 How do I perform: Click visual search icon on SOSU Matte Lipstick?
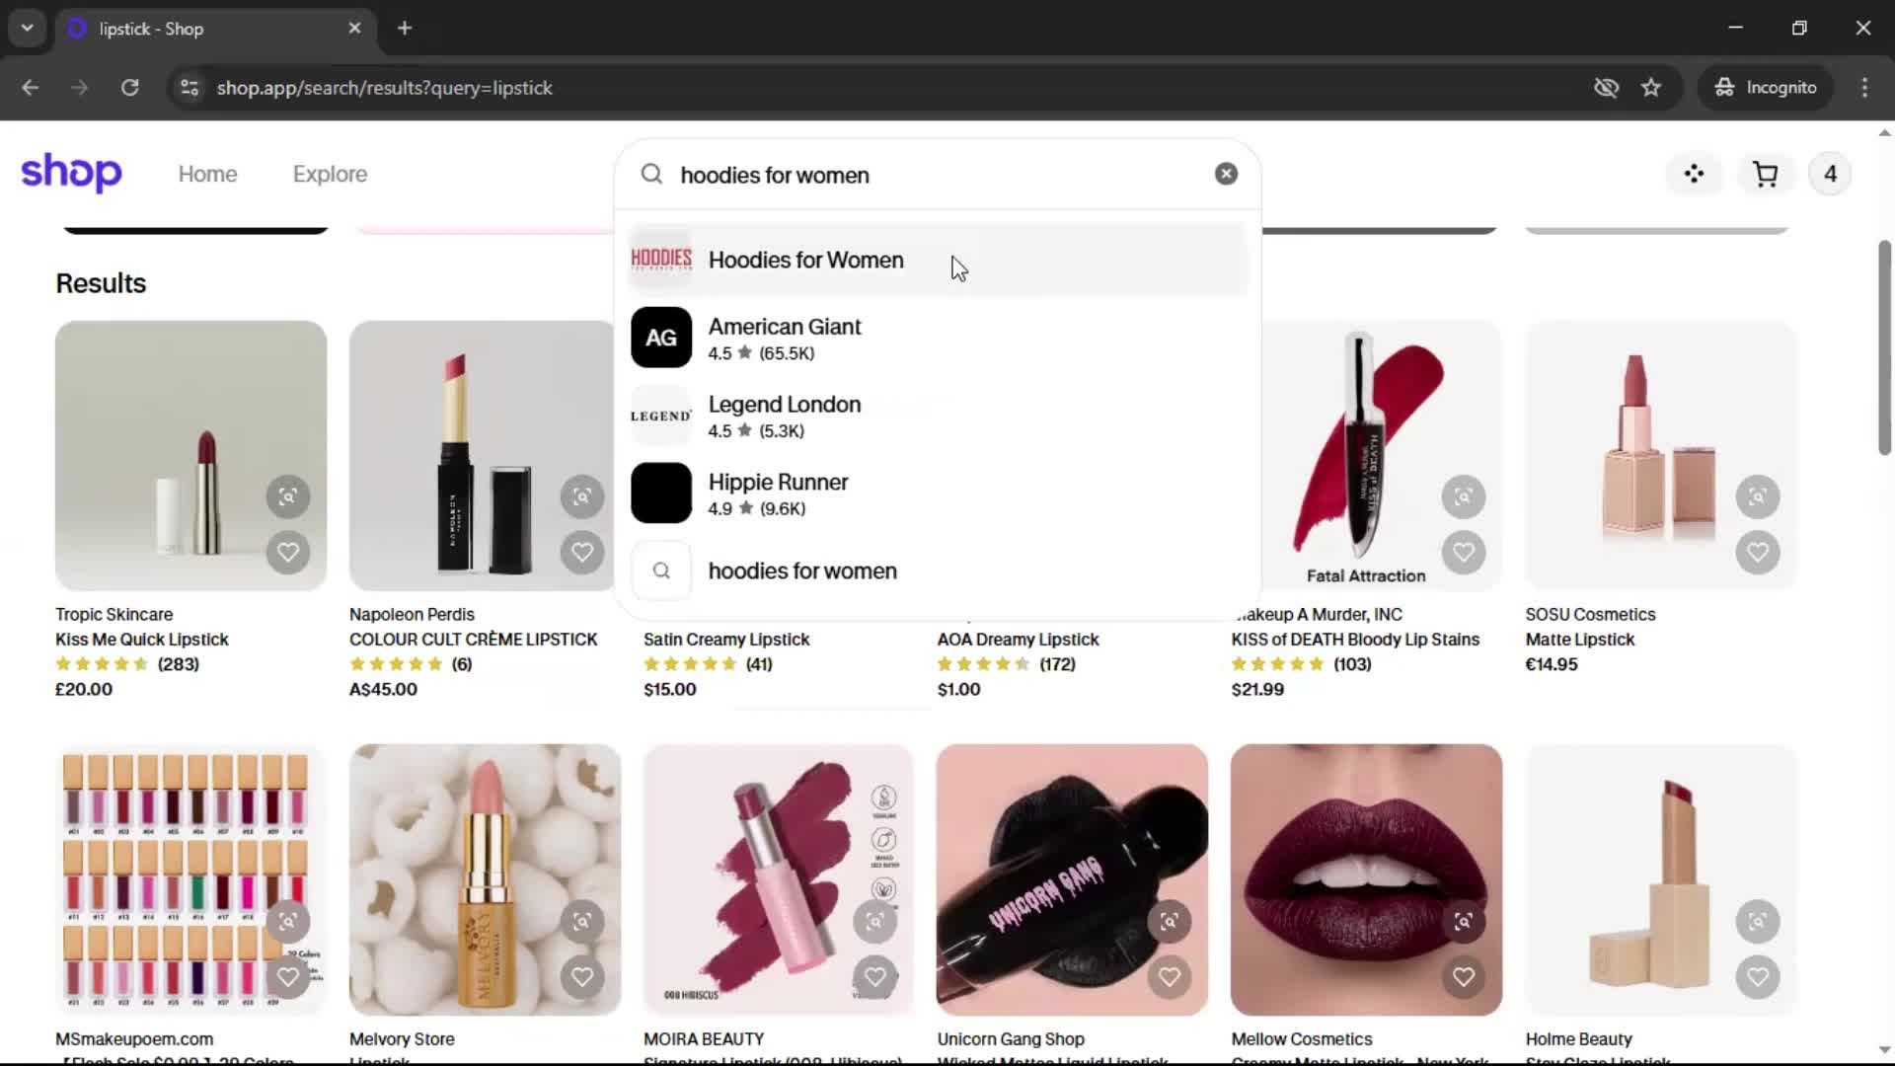coord(1757,496)
